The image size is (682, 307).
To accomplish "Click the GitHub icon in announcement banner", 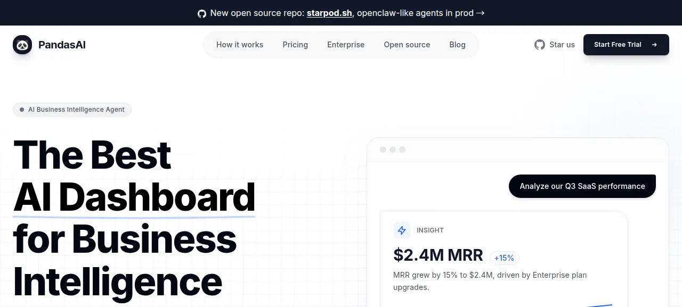I will [x=202, y=13].
